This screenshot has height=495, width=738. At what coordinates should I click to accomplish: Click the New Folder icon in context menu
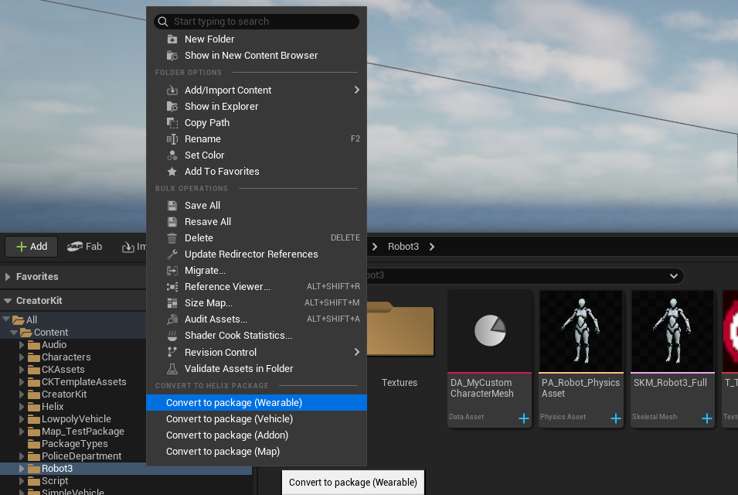[172, 39]
